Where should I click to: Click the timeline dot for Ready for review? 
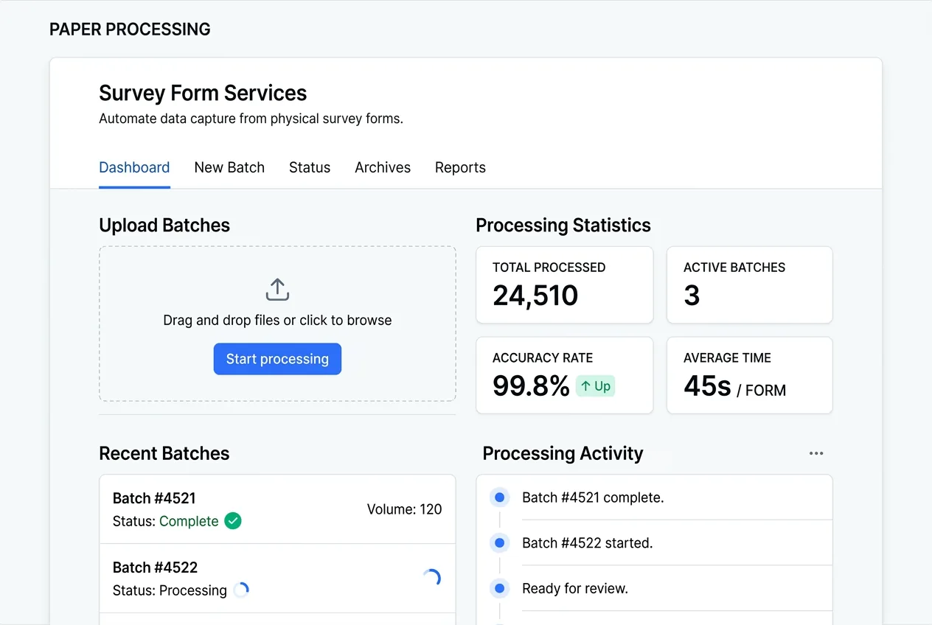(499, 589)
